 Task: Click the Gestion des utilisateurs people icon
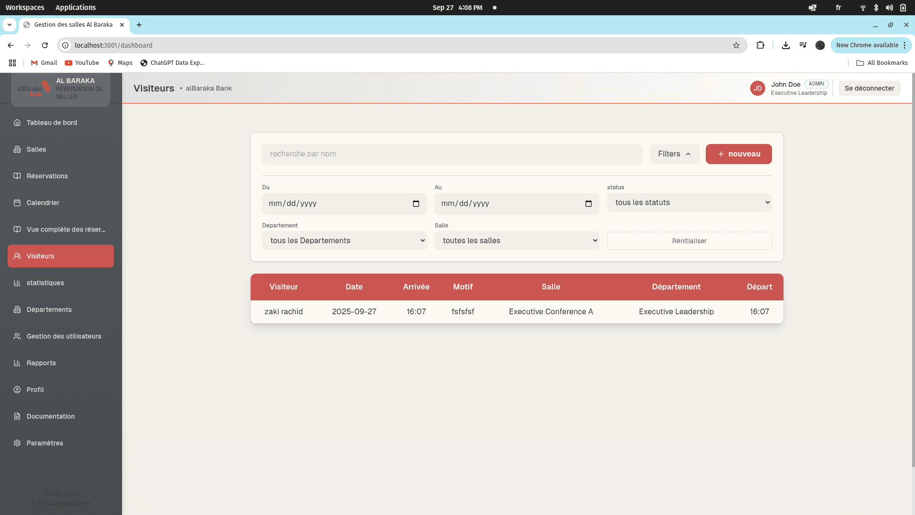click(x=17, y=336)
